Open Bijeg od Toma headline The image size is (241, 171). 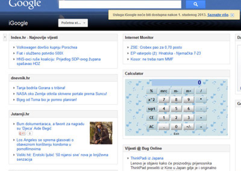tap(47, 100)
